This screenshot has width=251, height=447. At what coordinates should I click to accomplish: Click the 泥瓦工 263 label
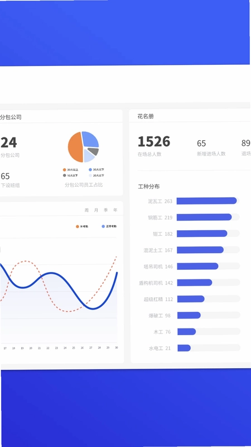click(160, 201)
